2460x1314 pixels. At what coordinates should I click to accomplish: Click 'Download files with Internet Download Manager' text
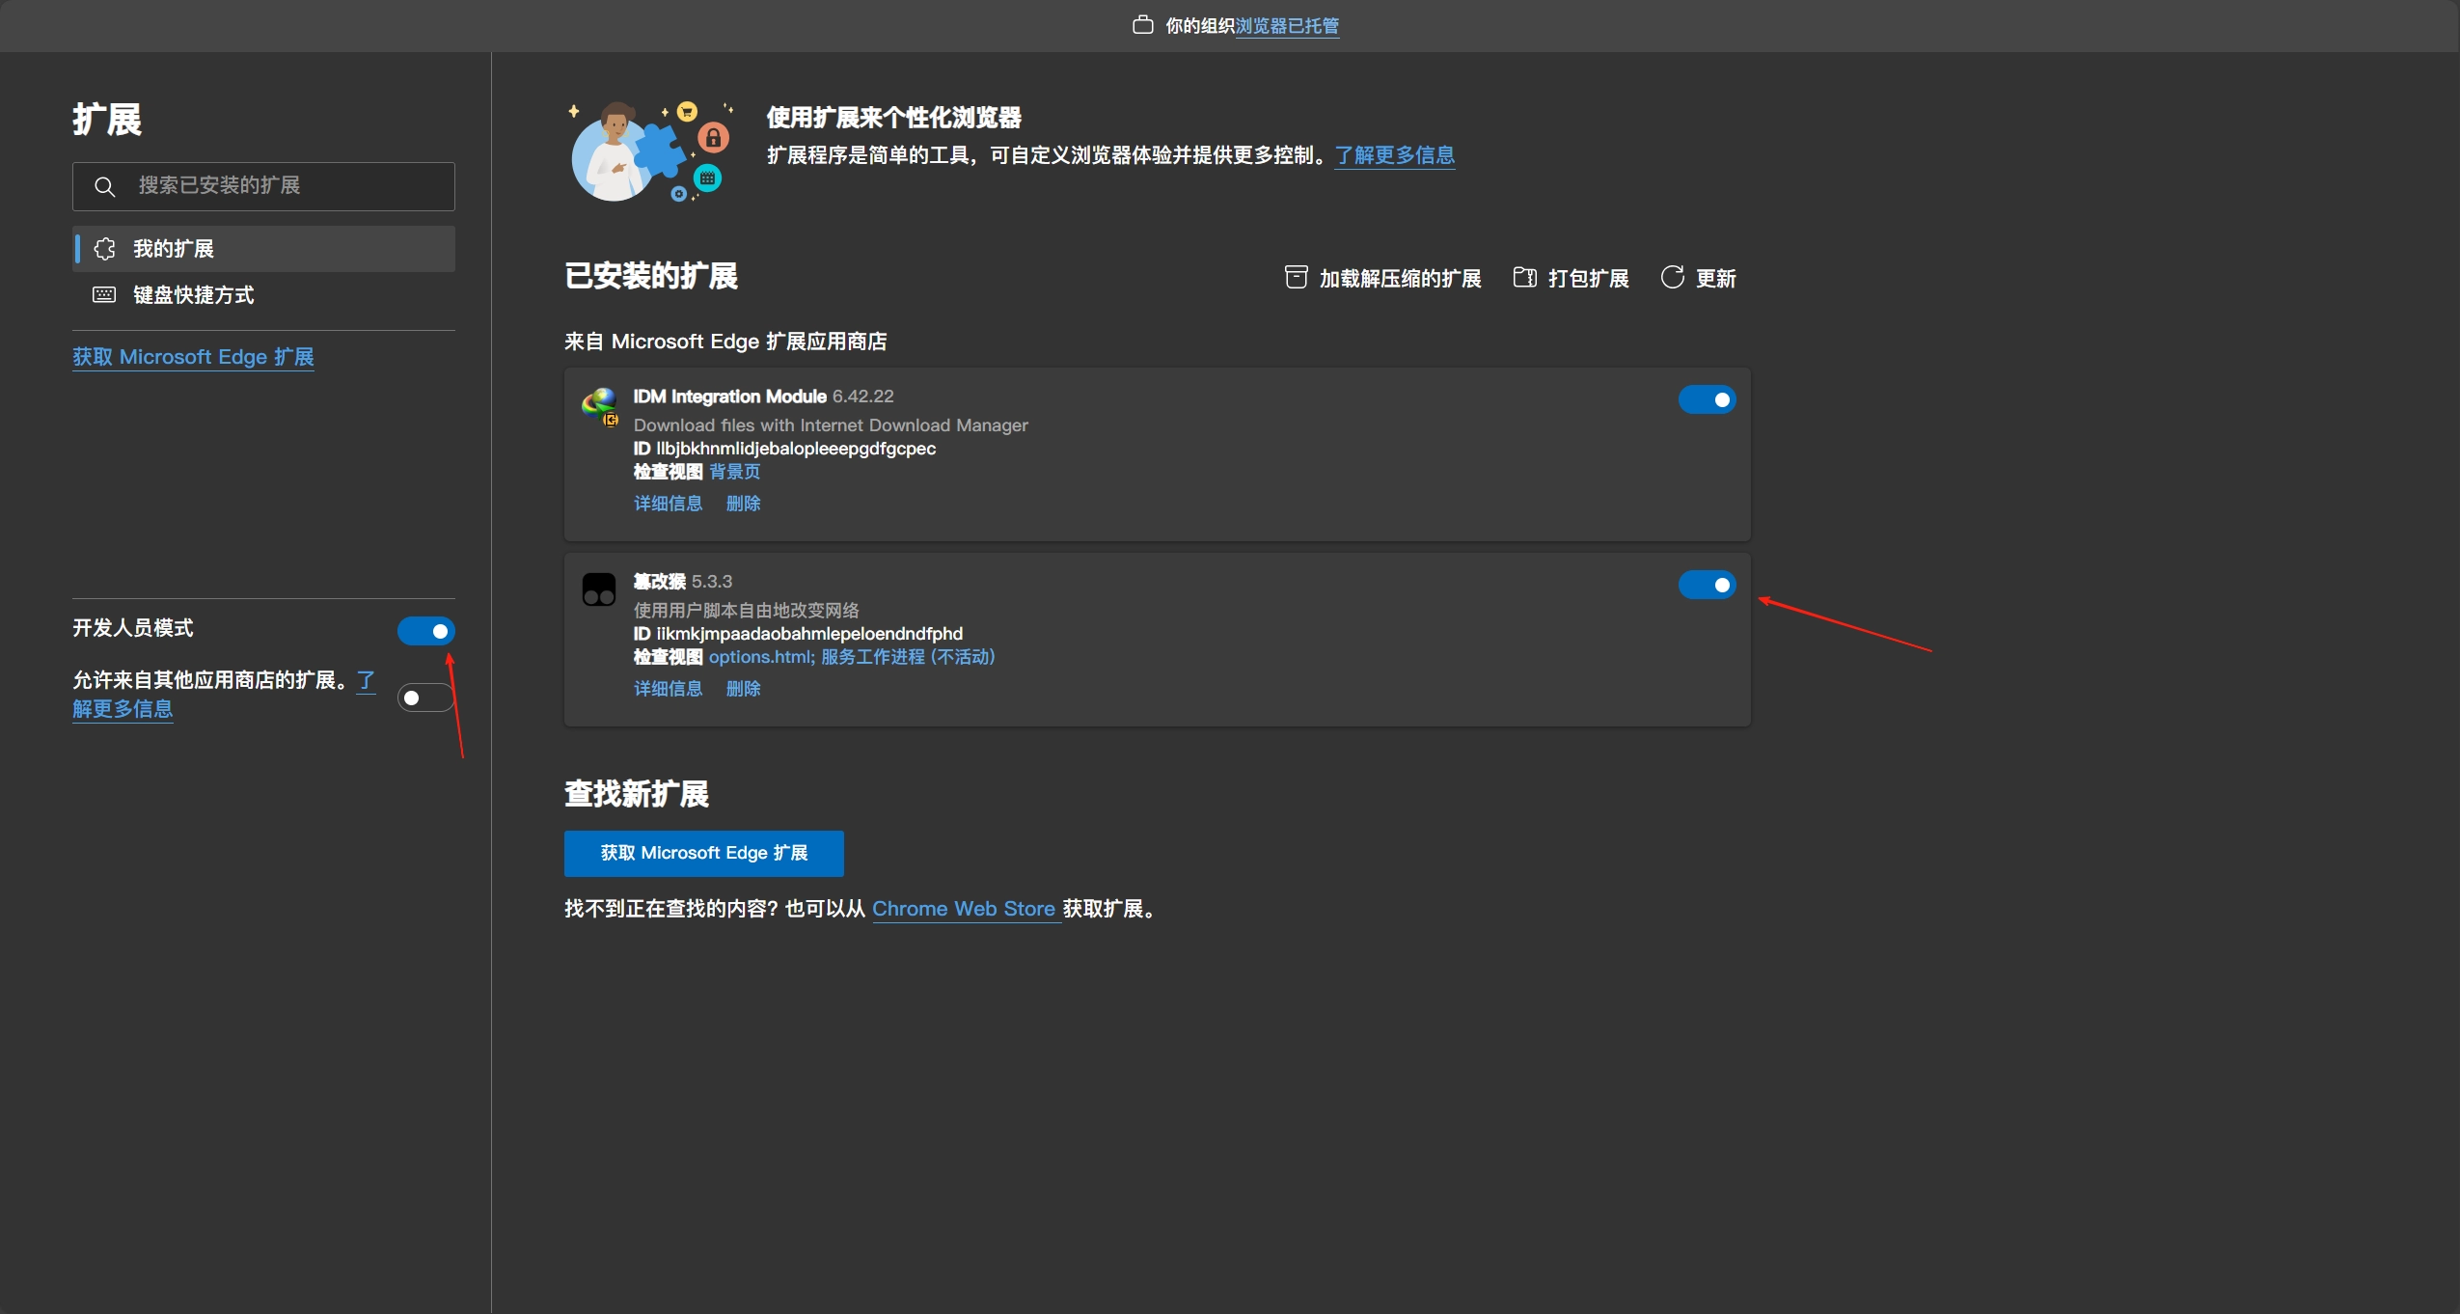(x=831, y=425)
